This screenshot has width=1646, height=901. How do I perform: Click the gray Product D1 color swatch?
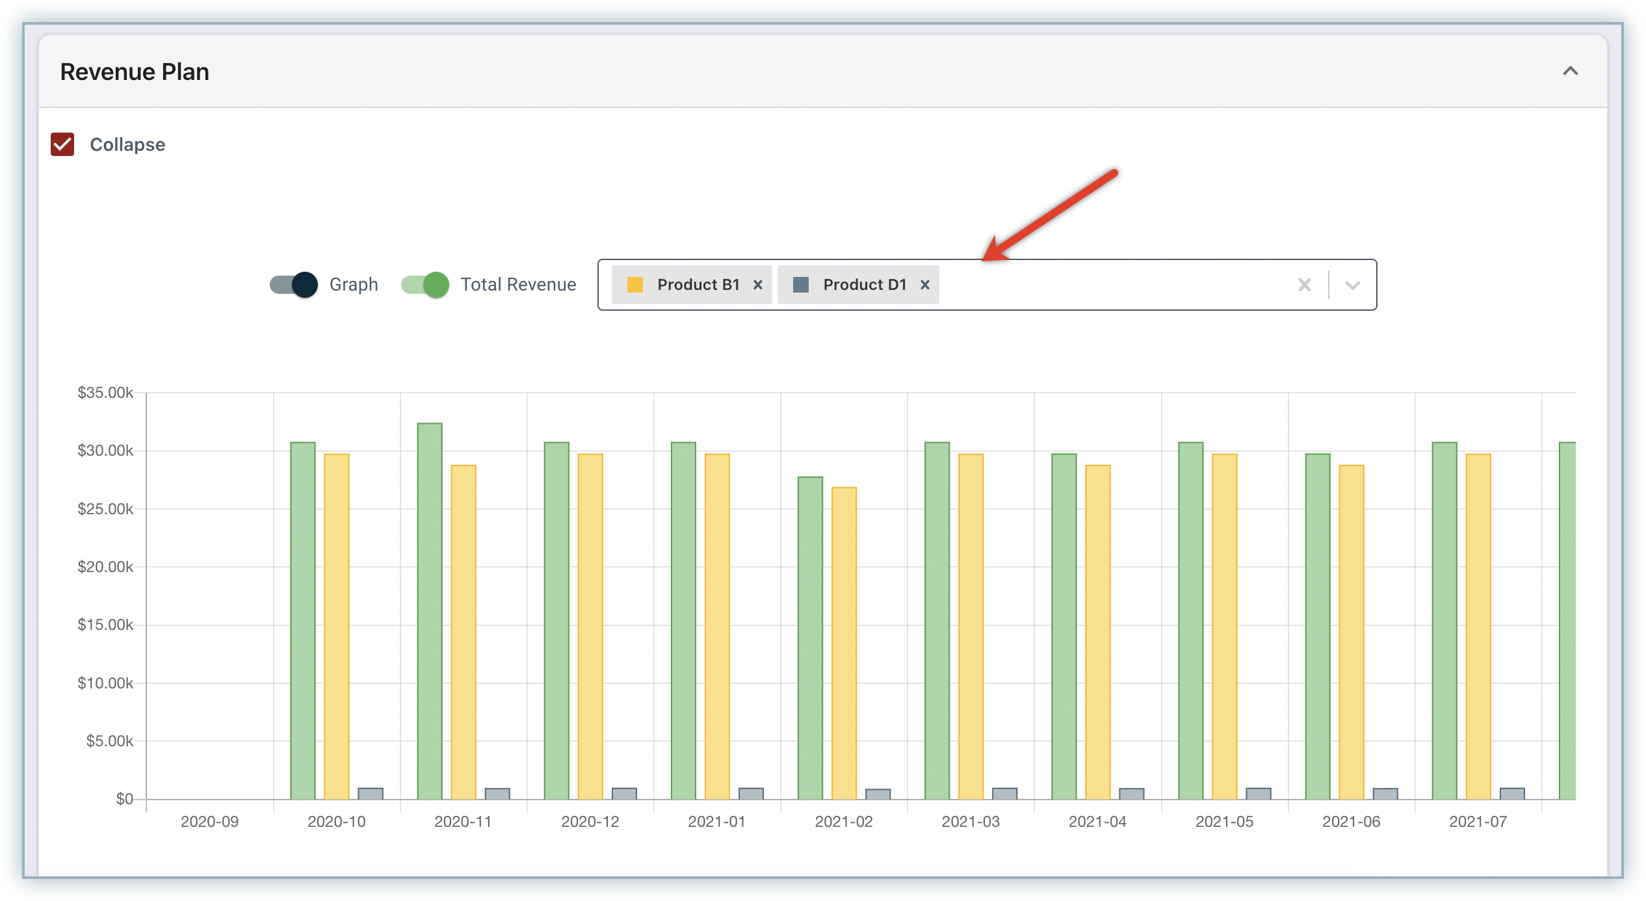(801, 285)
